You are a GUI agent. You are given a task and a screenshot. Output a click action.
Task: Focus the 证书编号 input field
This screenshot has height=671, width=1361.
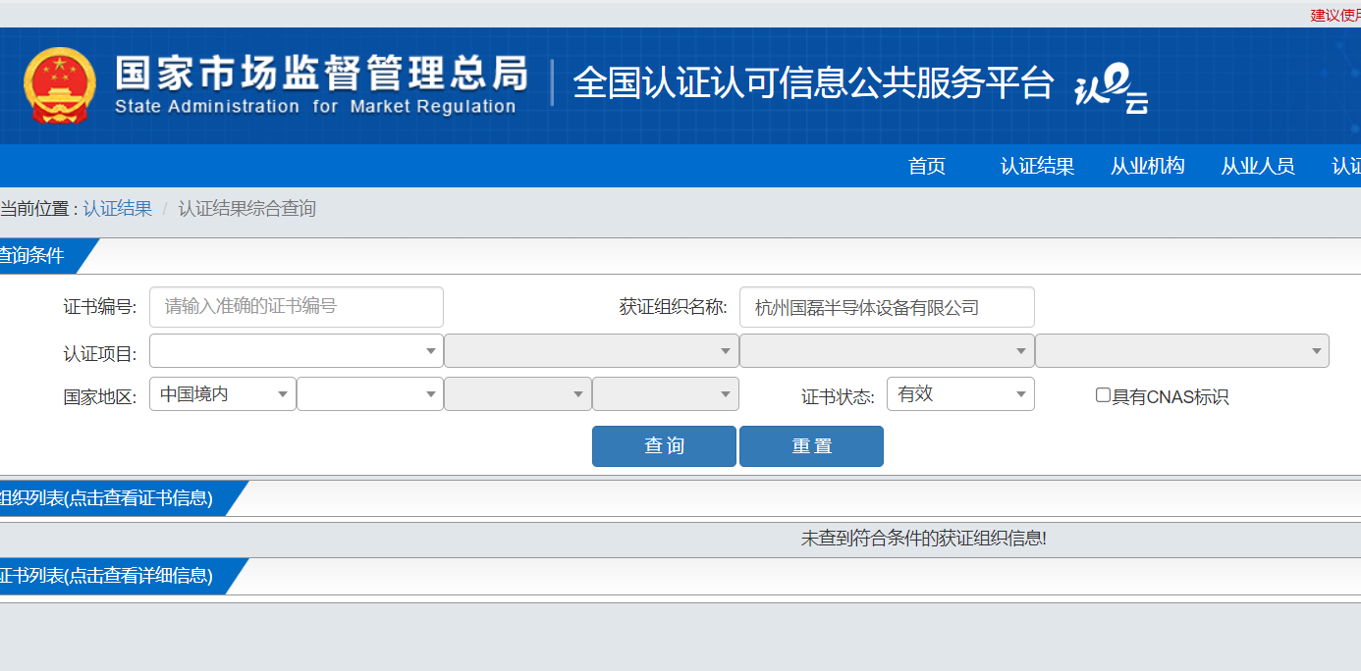pos(297,307)
